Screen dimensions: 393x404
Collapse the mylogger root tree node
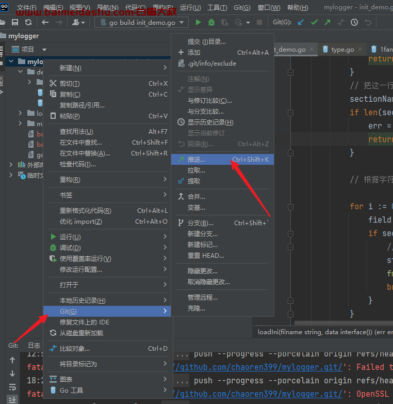pos(11,61)
